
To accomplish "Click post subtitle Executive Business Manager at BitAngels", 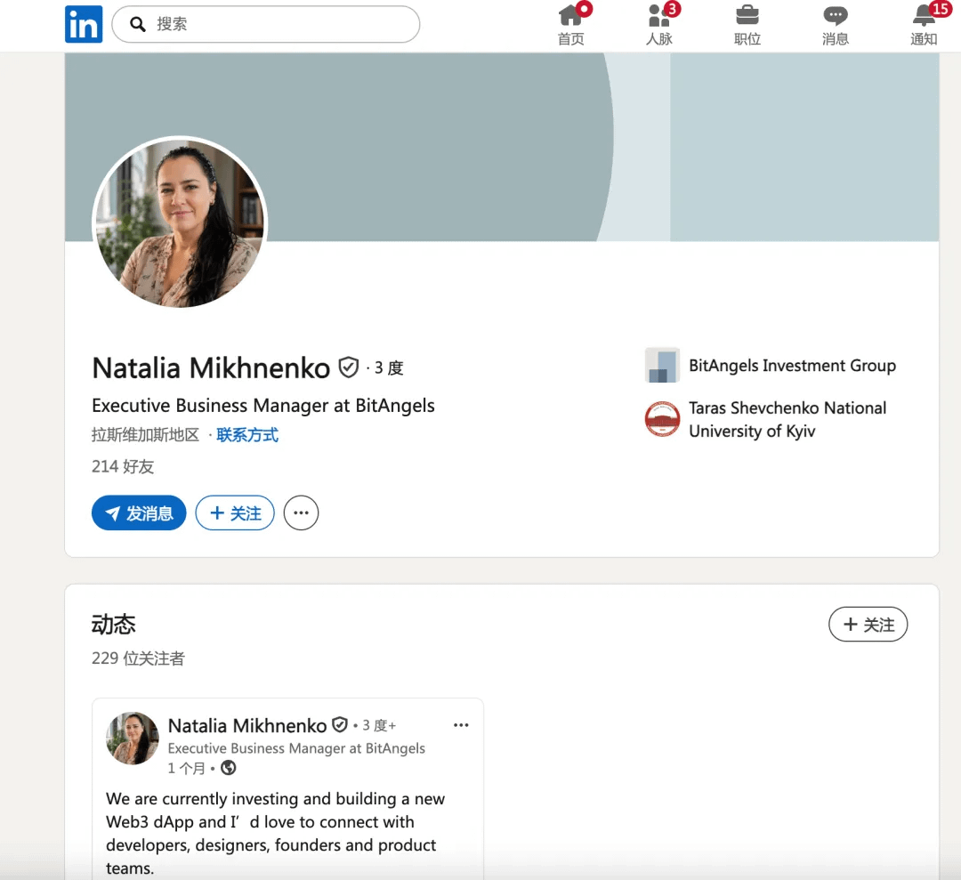I will click(x=296, y=748).
